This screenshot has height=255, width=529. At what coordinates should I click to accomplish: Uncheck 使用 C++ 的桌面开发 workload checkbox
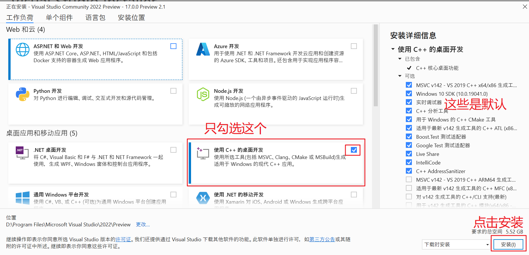(354, 150)
